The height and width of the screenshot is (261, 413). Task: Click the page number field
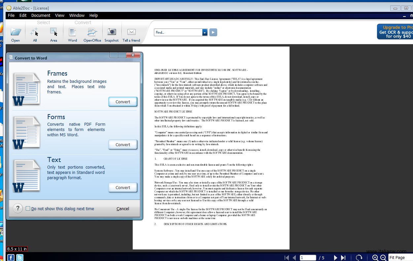308,258
